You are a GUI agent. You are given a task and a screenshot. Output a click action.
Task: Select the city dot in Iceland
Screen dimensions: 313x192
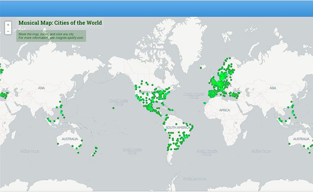[201, 68]
